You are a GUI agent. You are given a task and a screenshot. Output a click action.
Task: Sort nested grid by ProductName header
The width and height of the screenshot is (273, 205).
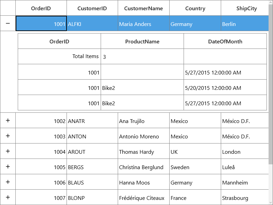coord(142,41)
